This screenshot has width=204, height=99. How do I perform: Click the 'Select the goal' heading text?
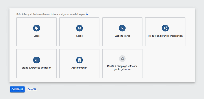[x=50, y=14]
